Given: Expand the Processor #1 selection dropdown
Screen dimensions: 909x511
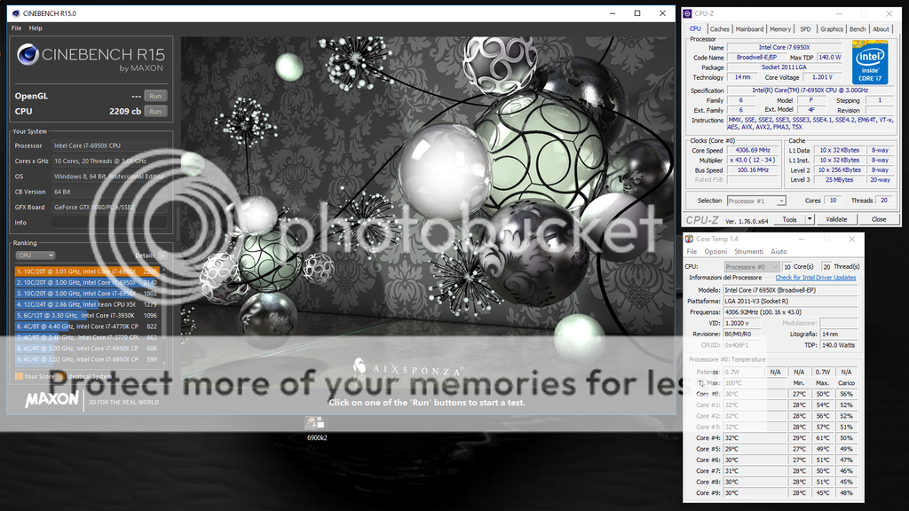Looking at the screenshot, I should tap(755, 200).
